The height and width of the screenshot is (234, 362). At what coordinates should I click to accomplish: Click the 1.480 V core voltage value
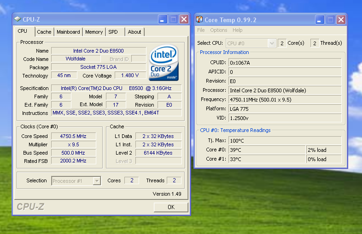pyautogui.click(x=130, y=75)
